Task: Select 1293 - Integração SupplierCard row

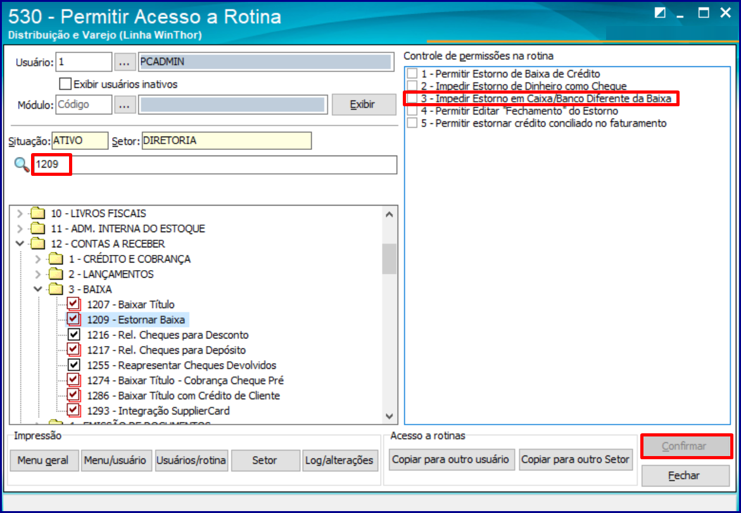Action: (158, 410)
